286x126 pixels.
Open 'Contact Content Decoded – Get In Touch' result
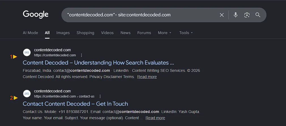click(75, 104)
